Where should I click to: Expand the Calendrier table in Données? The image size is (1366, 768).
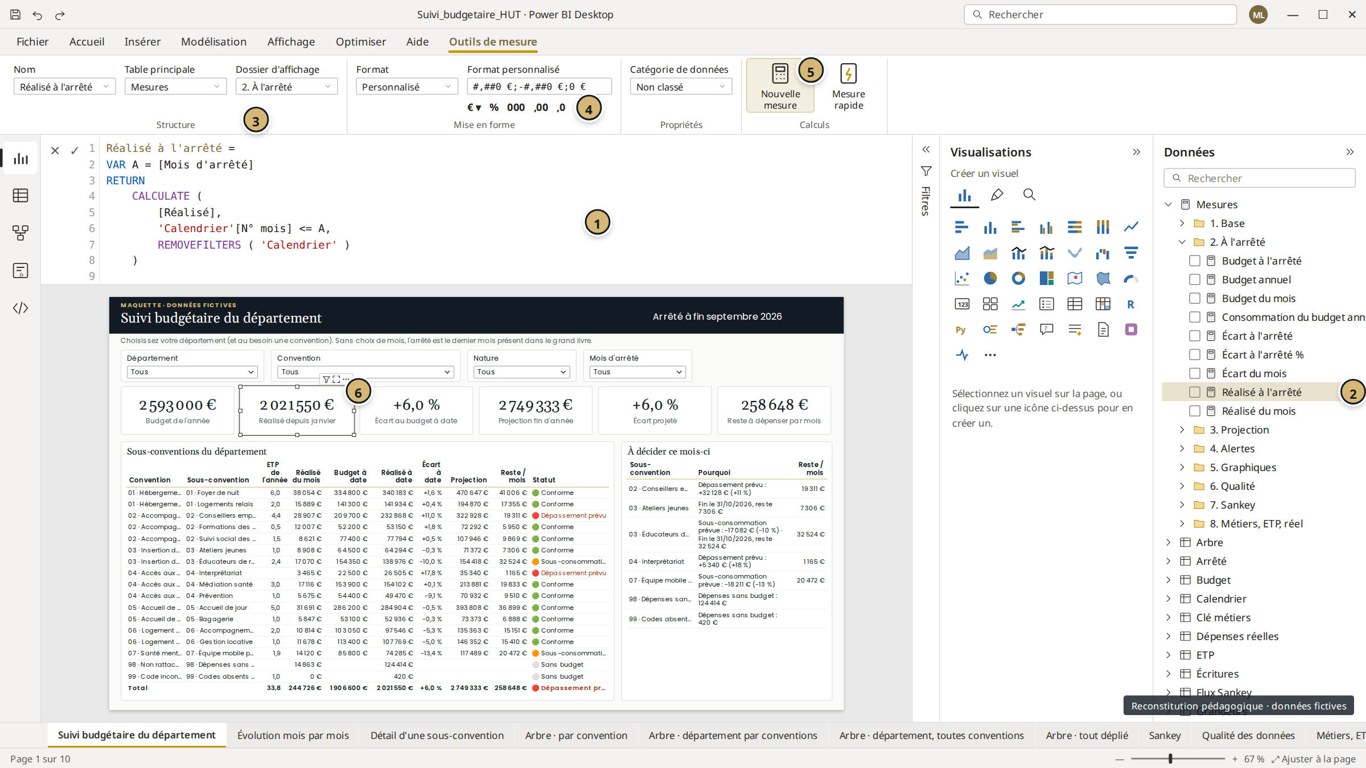point(1168,598)
